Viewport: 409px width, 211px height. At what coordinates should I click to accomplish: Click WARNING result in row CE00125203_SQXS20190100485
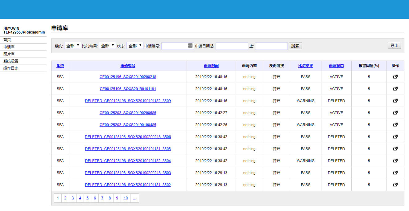[x=306, y=125]
